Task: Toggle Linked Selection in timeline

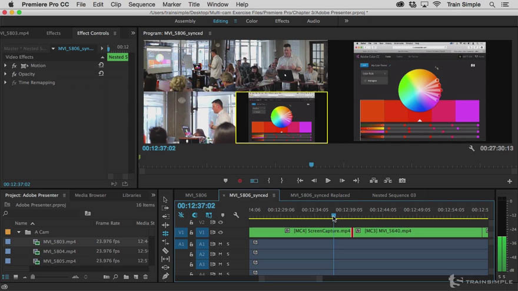Action: coord(209,215)
